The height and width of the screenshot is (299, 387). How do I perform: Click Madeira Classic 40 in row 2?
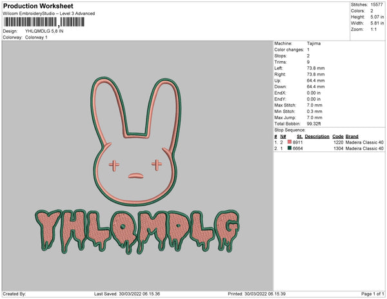point(364,148)
